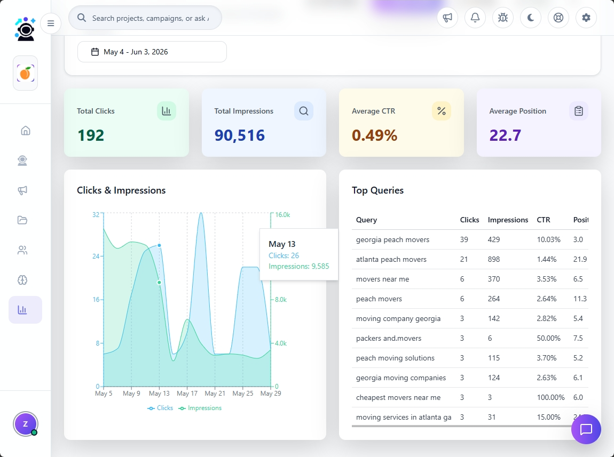Viewport: 614px width, 457px height.
Task: Open the peach project switcher
Action: coord(26,73)
